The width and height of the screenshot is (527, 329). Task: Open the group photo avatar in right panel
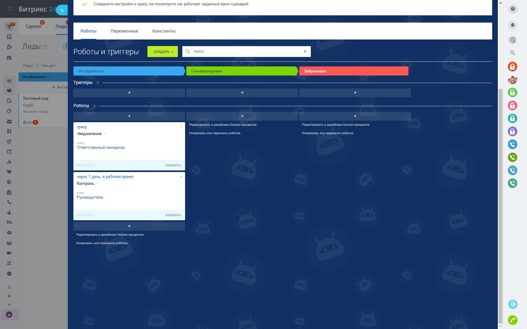[x=513, y=80]
